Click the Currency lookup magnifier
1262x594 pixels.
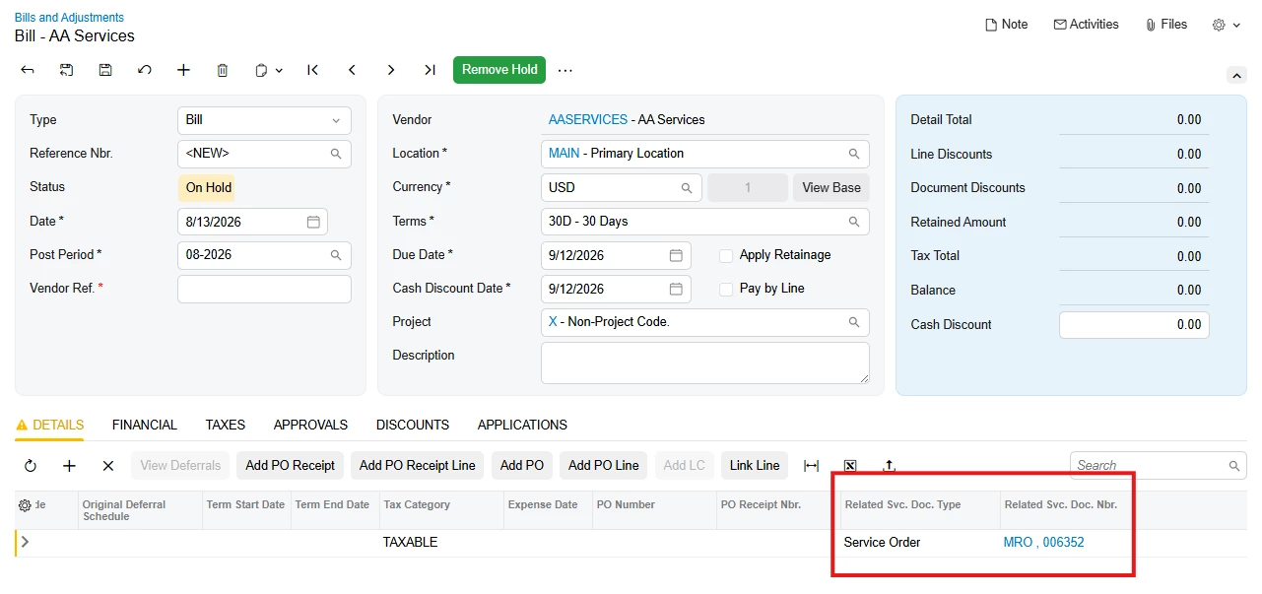(x=687, y=188)
